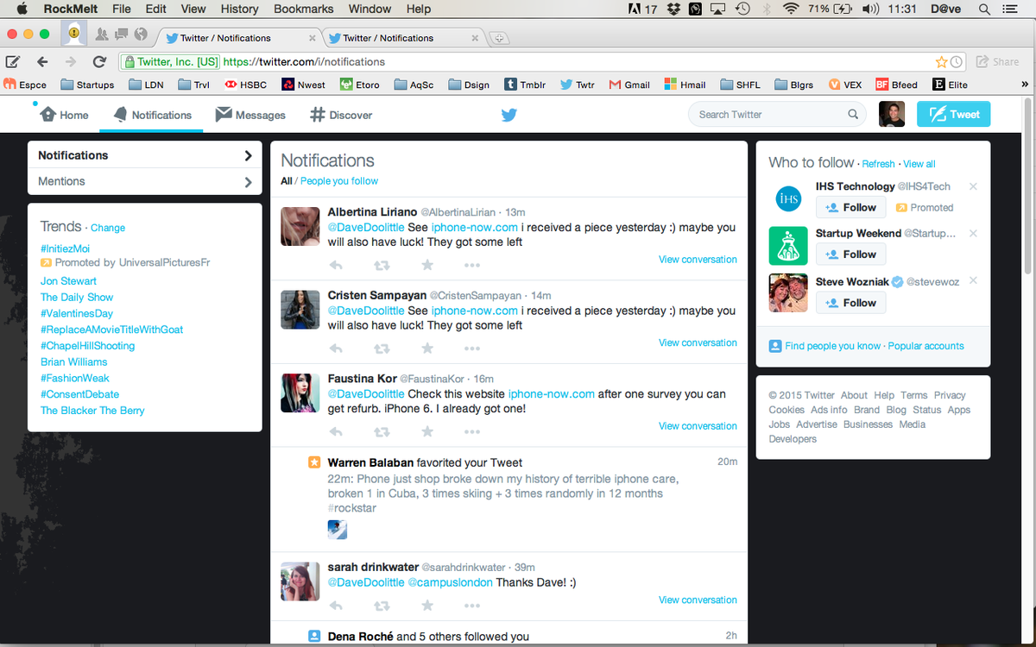This screenshot has height=647, width=1036.
Task: Show more bookmarks with overflow chevron
Action: click(x=1025, y=85)
